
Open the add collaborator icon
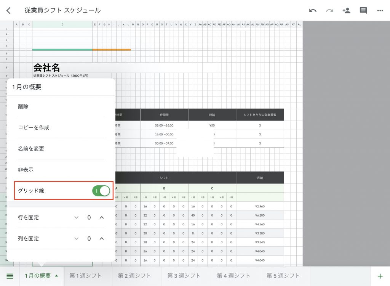pyautogui.click(x=347, y=11)
